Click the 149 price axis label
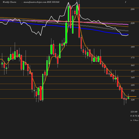This screenshot has width=139, height=139. tap(133, 78)
